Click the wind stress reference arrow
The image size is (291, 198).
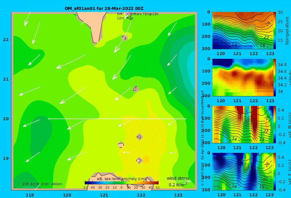[x=179, y=181]
